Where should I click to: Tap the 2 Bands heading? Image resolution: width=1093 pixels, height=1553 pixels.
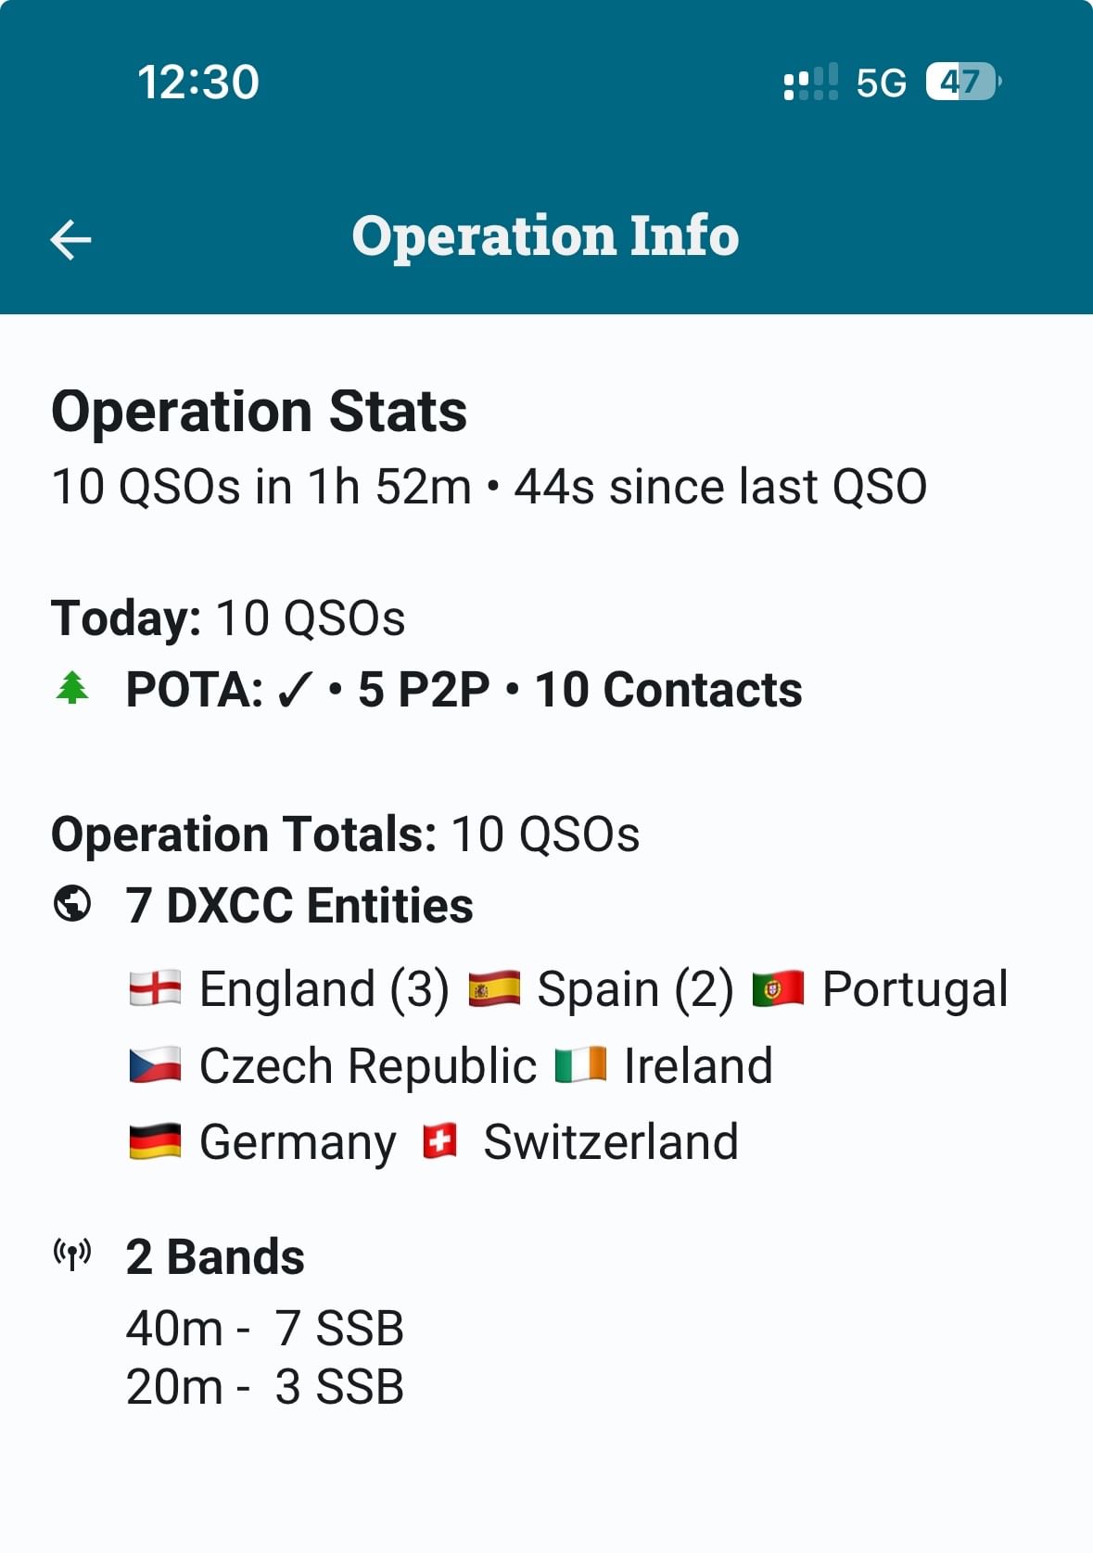(x=215, y=1256)
